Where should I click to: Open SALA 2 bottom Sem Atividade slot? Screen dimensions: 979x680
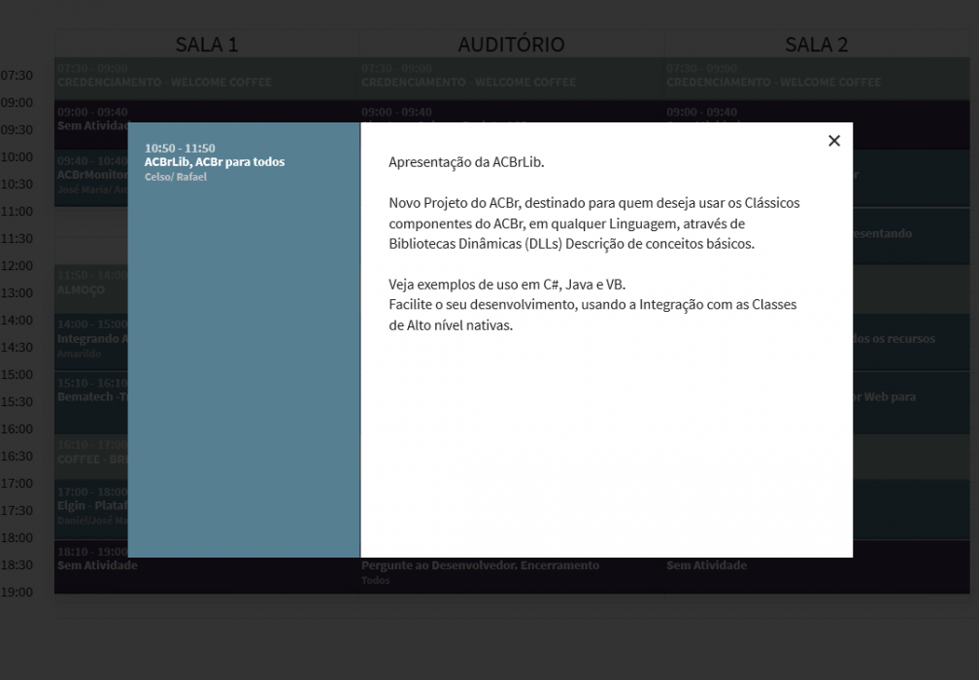coord(817,575)
